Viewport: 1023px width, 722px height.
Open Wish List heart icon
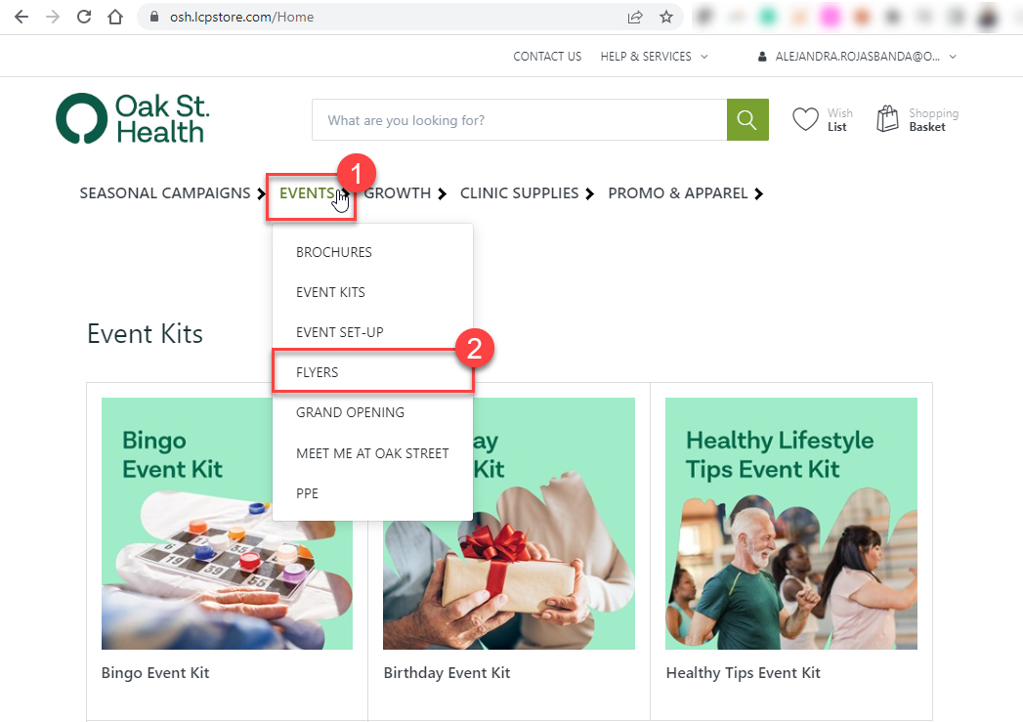(x=805, y=119)
